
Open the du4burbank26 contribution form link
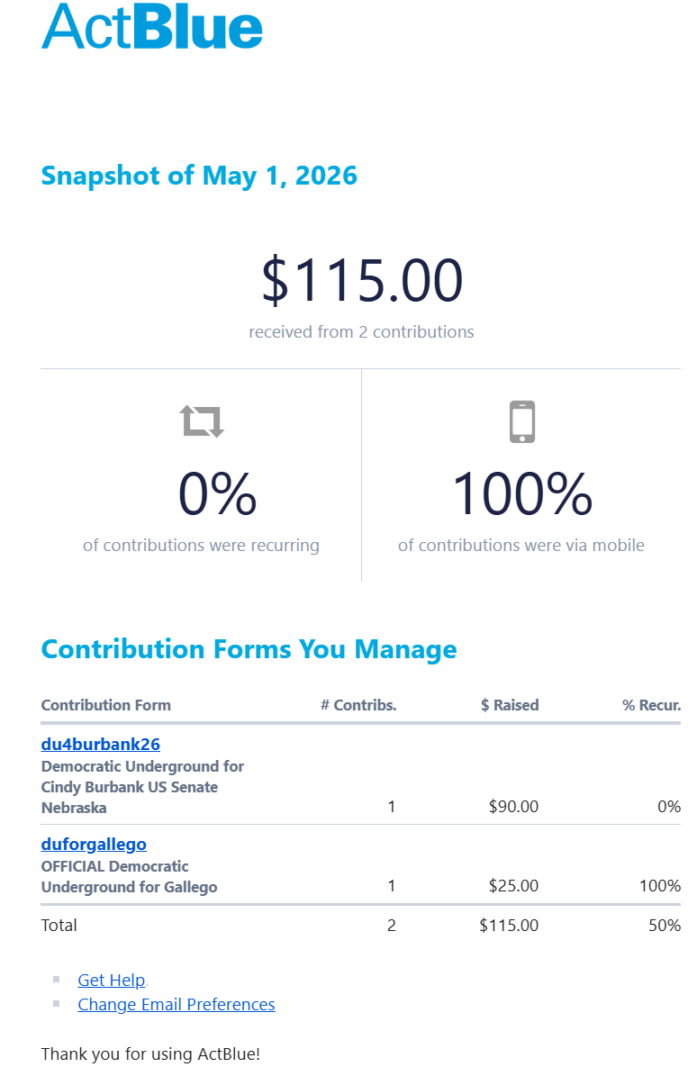(x=100, y=744)
